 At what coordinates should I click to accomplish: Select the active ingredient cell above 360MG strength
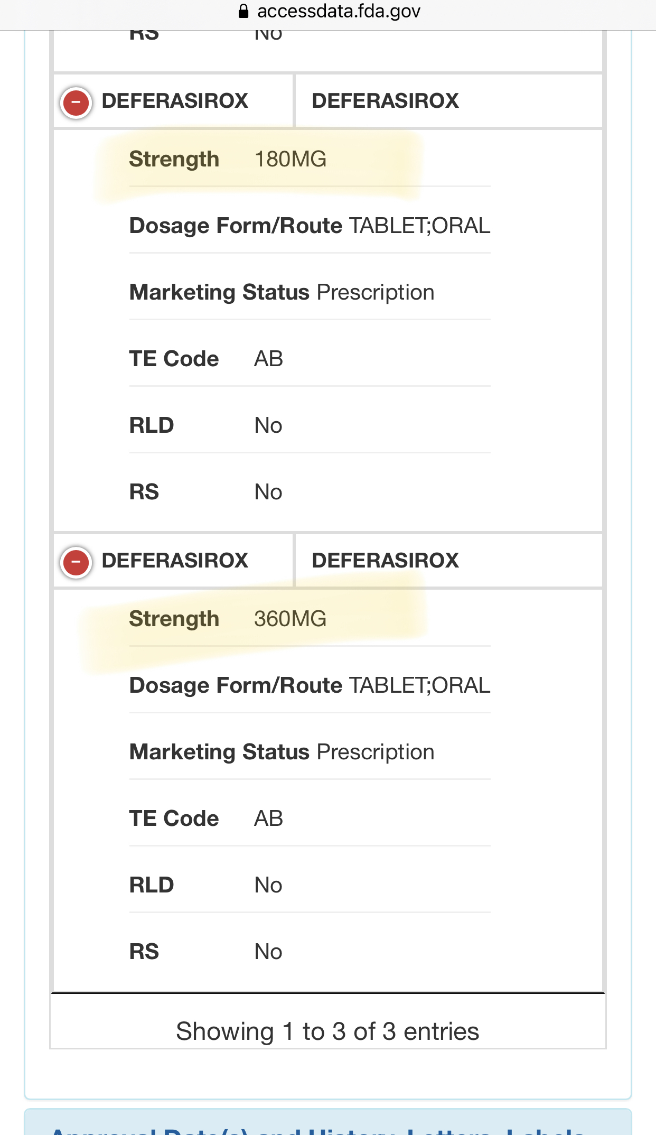coord(385,561)
